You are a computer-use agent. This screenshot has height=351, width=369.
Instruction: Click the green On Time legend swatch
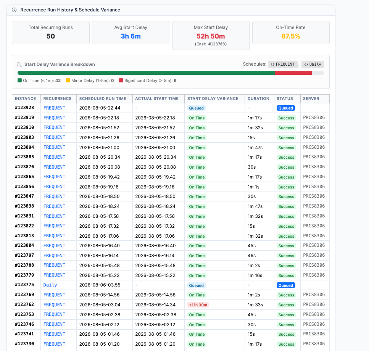20,81
